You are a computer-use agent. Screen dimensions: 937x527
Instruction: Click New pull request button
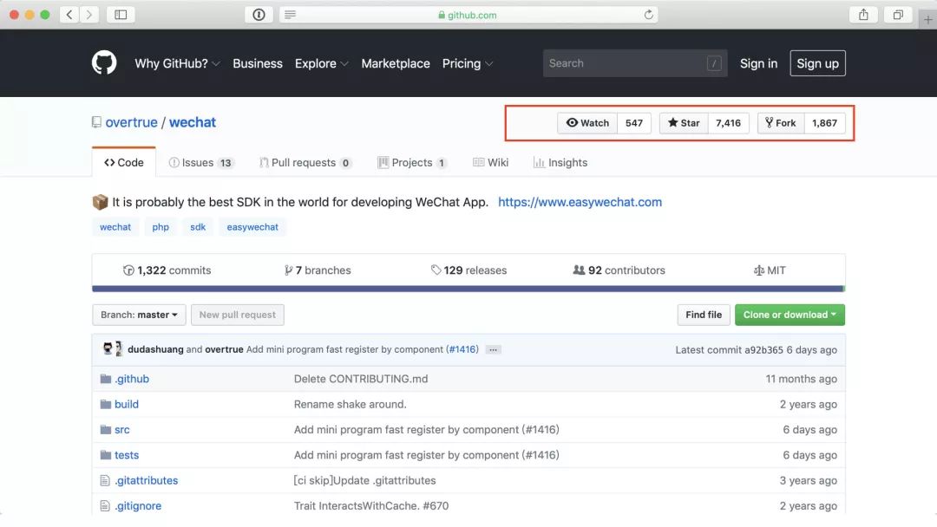point(237,315)
